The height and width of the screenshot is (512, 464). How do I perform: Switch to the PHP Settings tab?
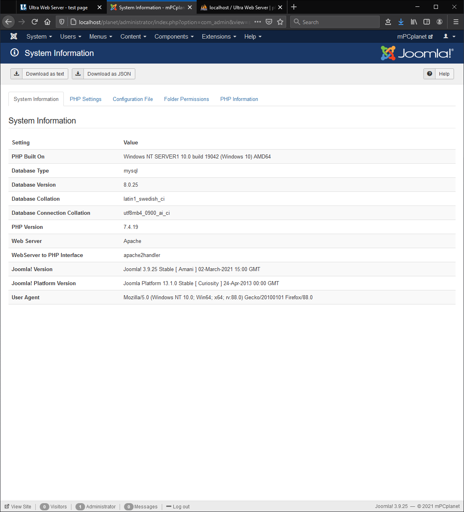pyautogui.click(x=85, y=99)
